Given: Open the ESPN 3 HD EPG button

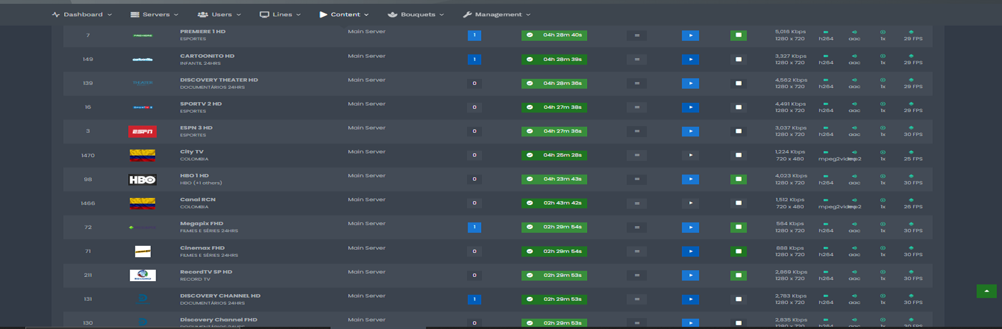Looking at the screenshot, I should pyautogui.click(x=738, y=131).
